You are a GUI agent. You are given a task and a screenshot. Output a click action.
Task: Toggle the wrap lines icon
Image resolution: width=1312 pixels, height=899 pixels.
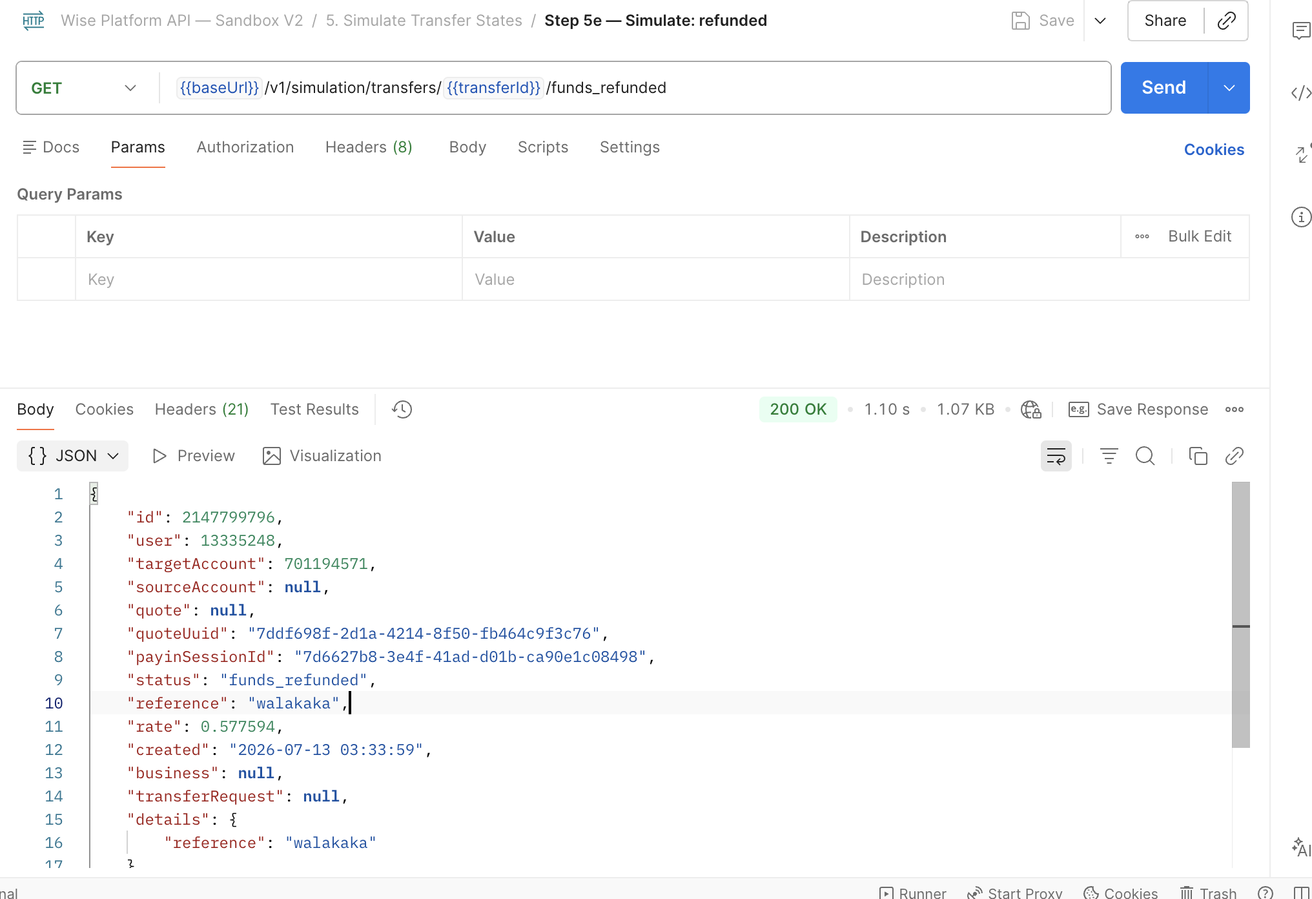(1056, 456)
